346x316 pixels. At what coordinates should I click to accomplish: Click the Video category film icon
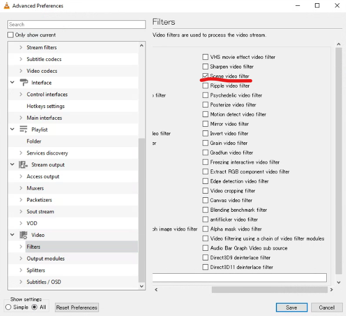[x=23, y=235]
